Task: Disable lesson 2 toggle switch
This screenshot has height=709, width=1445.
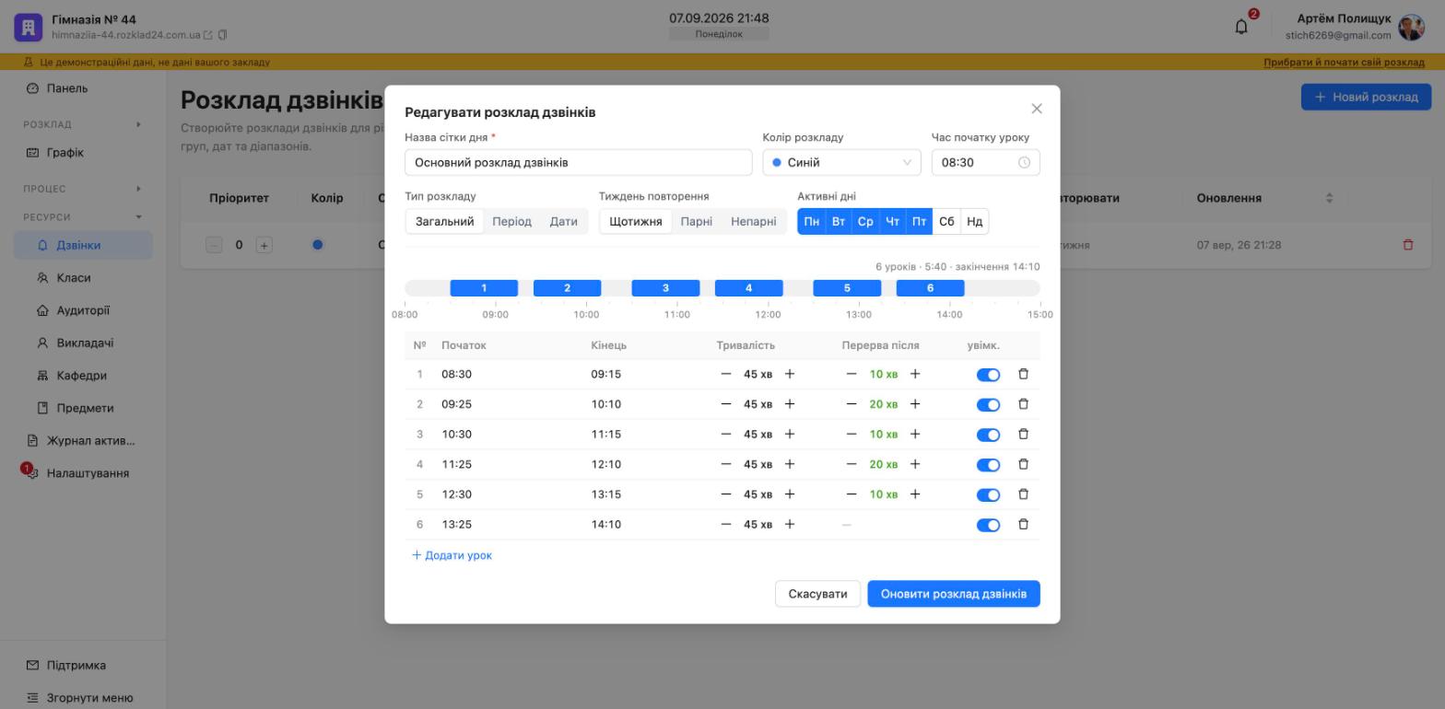Action: pyautogui.click(x=988, y=405)
